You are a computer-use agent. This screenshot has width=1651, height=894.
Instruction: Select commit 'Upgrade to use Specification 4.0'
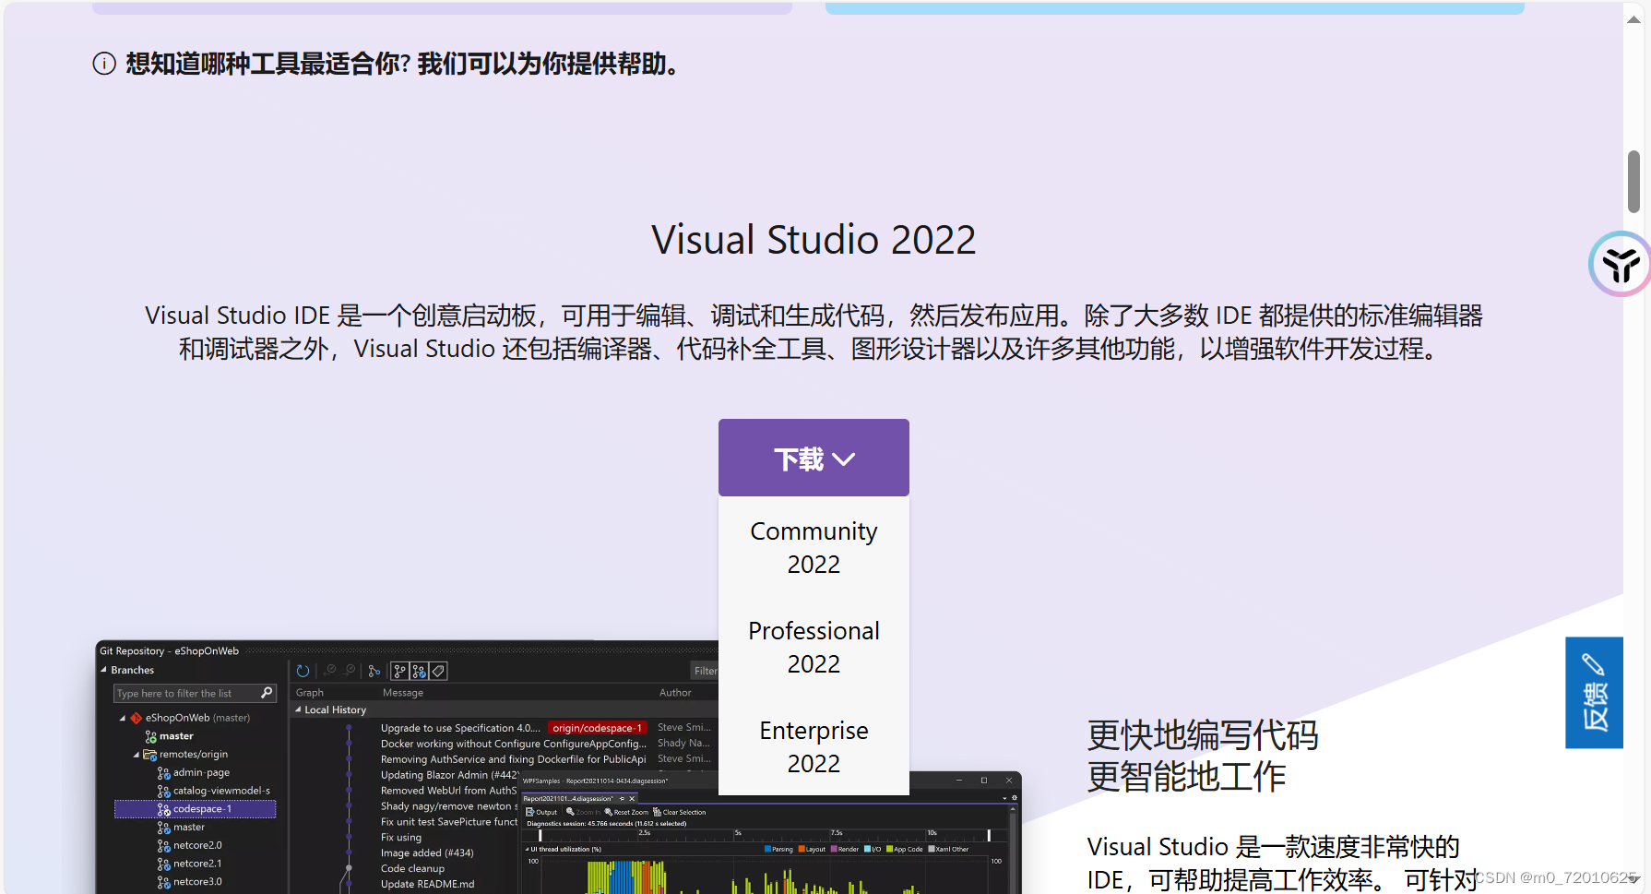click(x=460, y=728)
